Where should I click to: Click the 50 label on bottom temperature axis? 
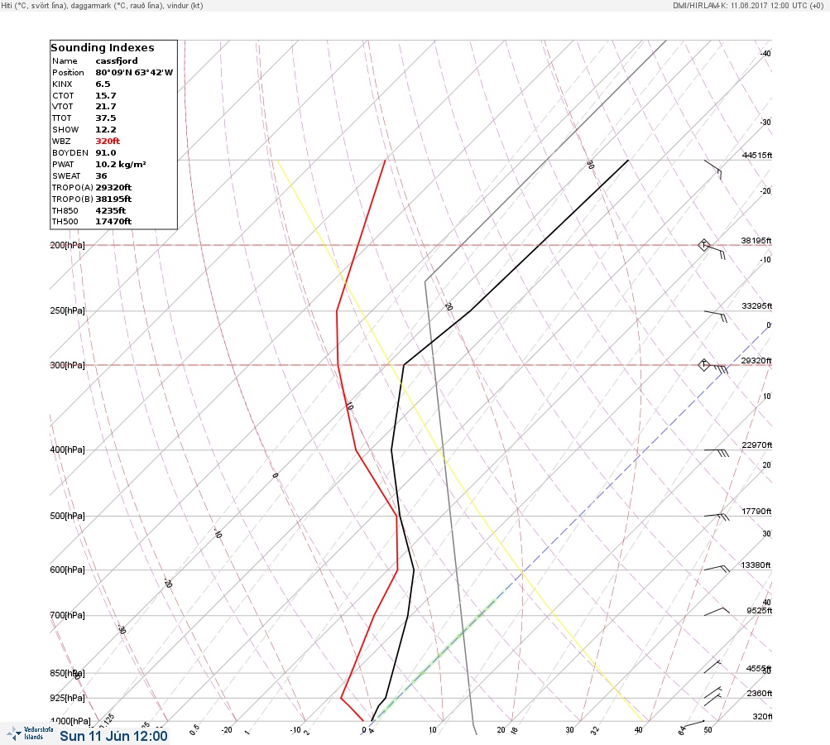[708, 729]
